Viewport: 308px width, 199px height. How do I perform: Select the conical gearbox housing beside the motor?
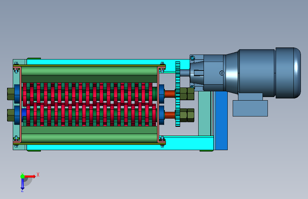(232, 73)
